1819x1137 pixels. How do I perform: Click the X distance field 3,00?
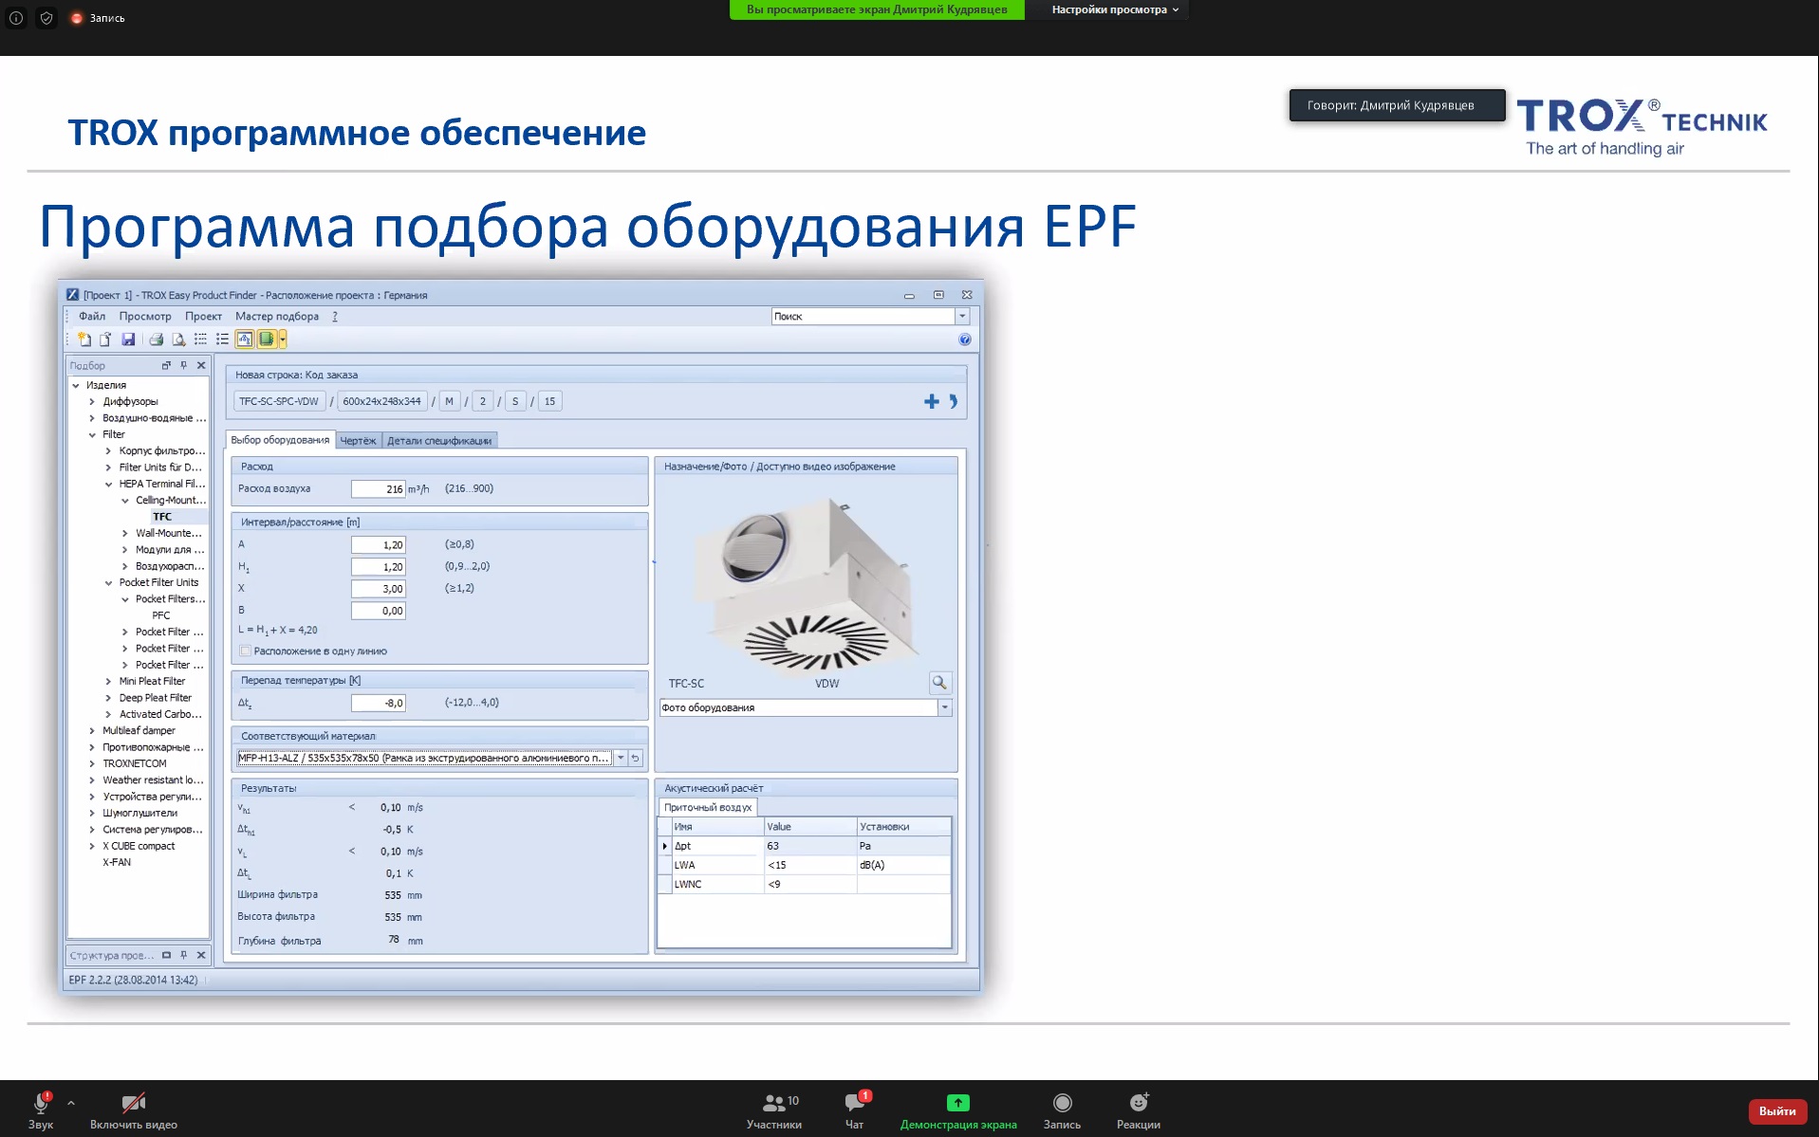379,589
